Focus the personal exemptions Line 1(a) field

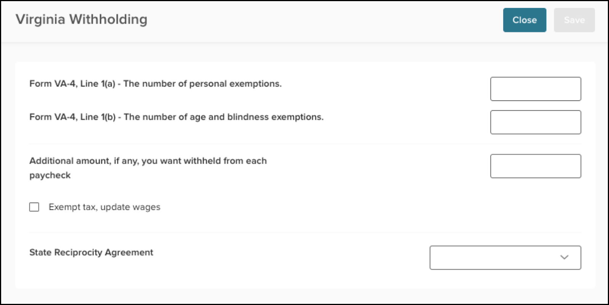[x=536, y=89]
